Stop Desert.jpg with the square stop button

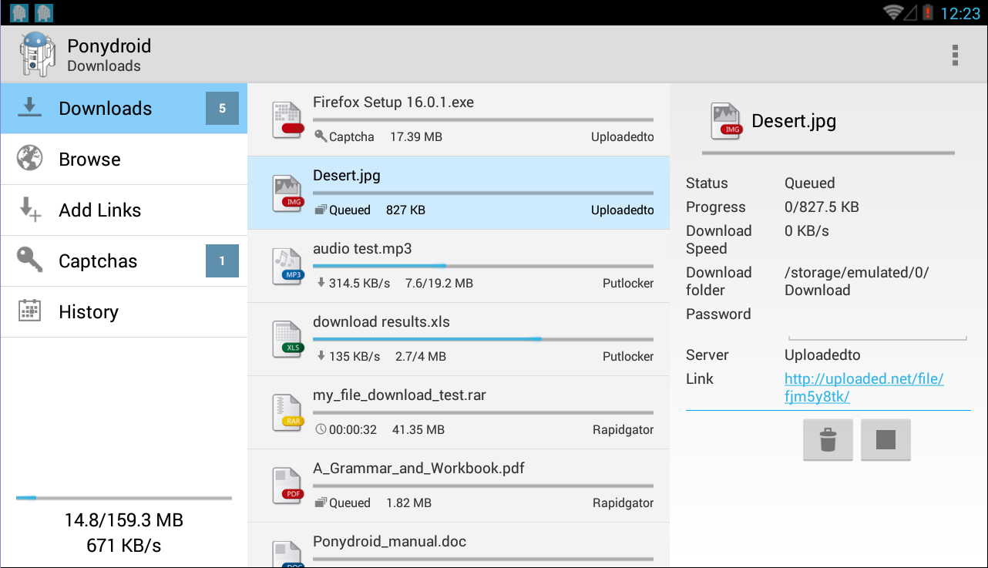886,440
